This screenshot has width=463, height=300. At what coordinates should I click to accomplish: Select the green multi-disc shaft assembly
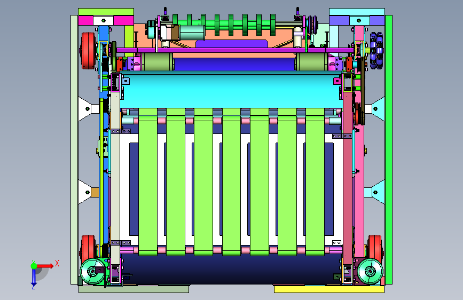224,25
